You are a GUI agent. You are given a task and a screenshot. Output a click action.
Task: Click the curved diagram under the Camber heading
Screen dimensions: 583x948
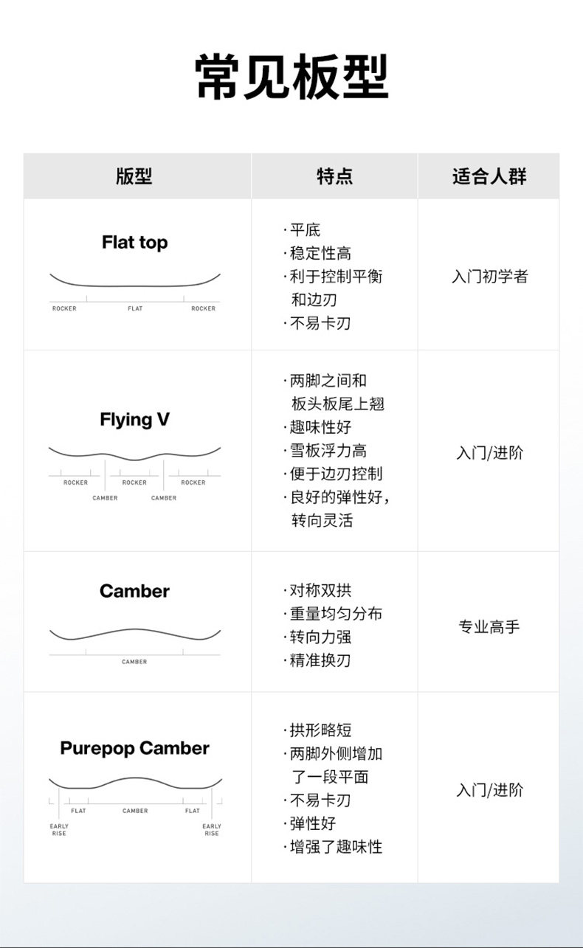[134, 642]
